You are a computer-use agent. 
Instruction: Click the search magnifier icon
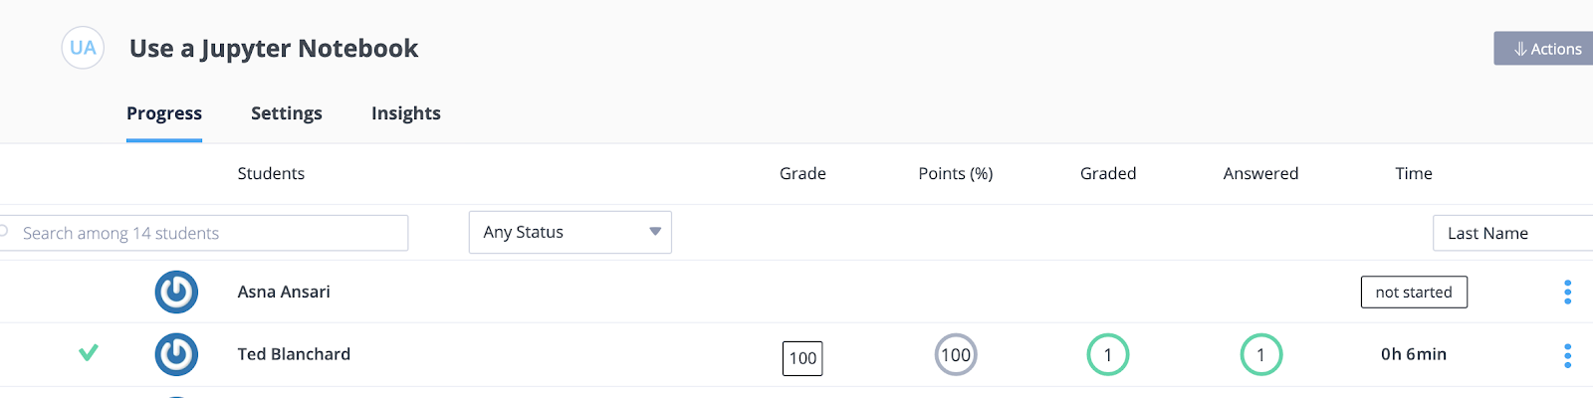(x=4, y=232)
